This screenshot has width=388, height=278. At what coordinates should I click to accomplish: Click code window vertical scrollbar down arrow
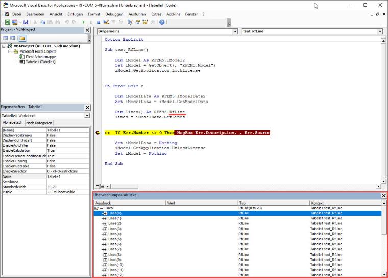pyautogui.click(x=383, y=181)
